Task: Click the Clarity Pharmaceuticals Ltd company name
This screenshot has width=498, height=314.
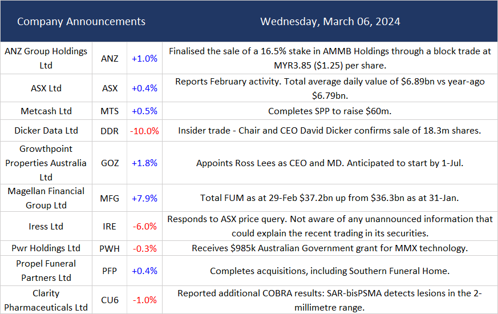Action: coord(46,300)
